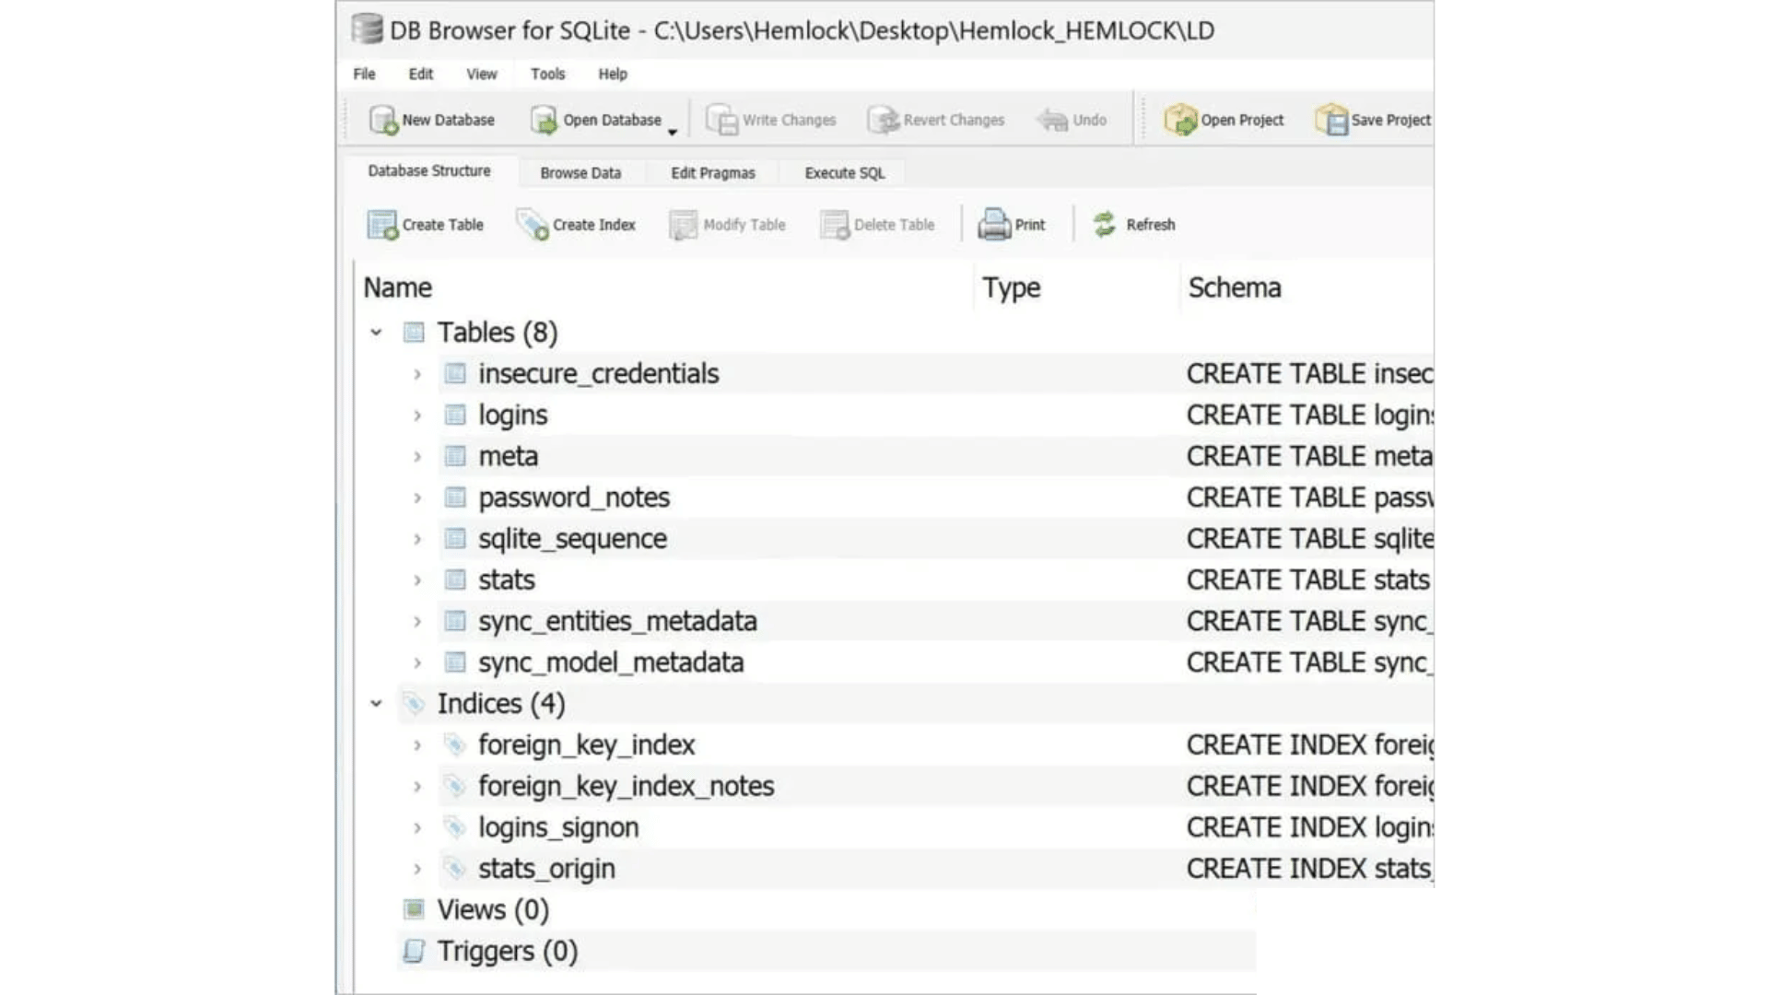Click the Modify Table icon
Image resolution: width=1769 pixels, height=995 pixels.
[x=683, y=225]
